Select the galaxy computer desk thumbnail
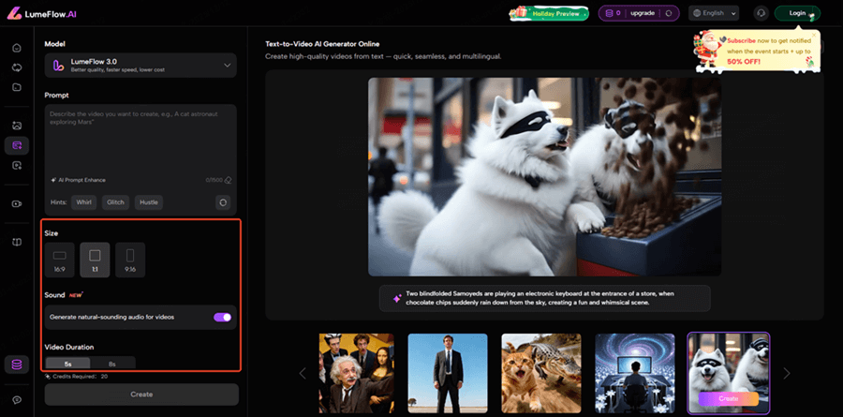 pos(635,373)
